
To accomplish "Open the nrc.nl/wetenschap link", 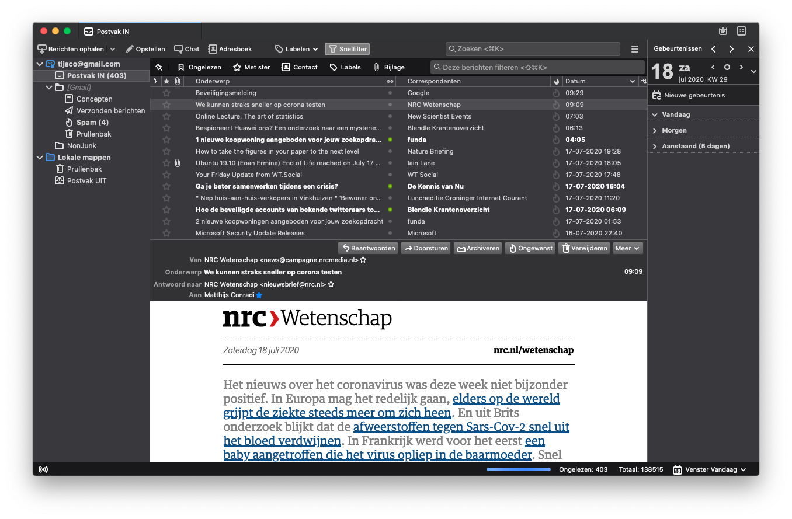I will (x=533, y=350).
